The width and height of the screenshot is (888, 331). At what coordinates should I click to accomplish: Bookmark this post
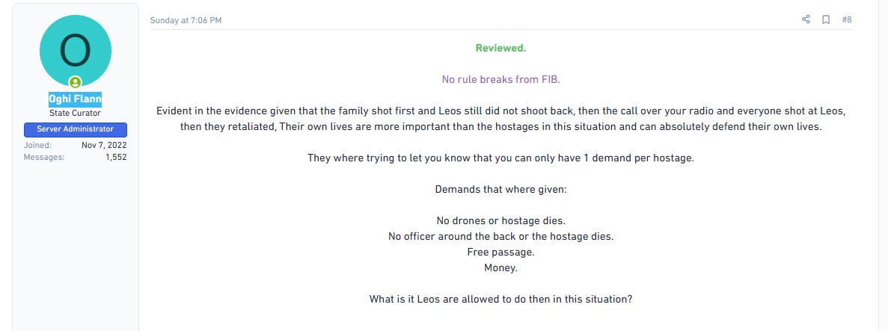[826, 20]
